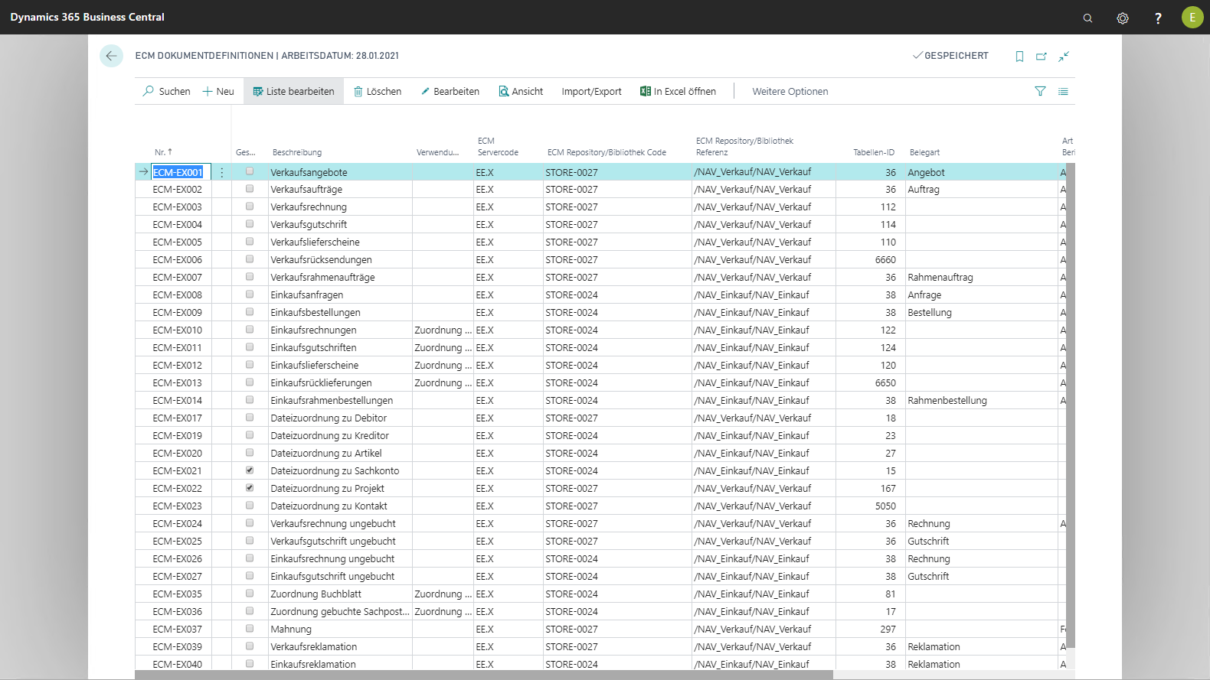Image resolution: width=1210 pixels, height=680 pixels.
Task: Open the Tabellen-ID column header menu
Action: [874, 152]
